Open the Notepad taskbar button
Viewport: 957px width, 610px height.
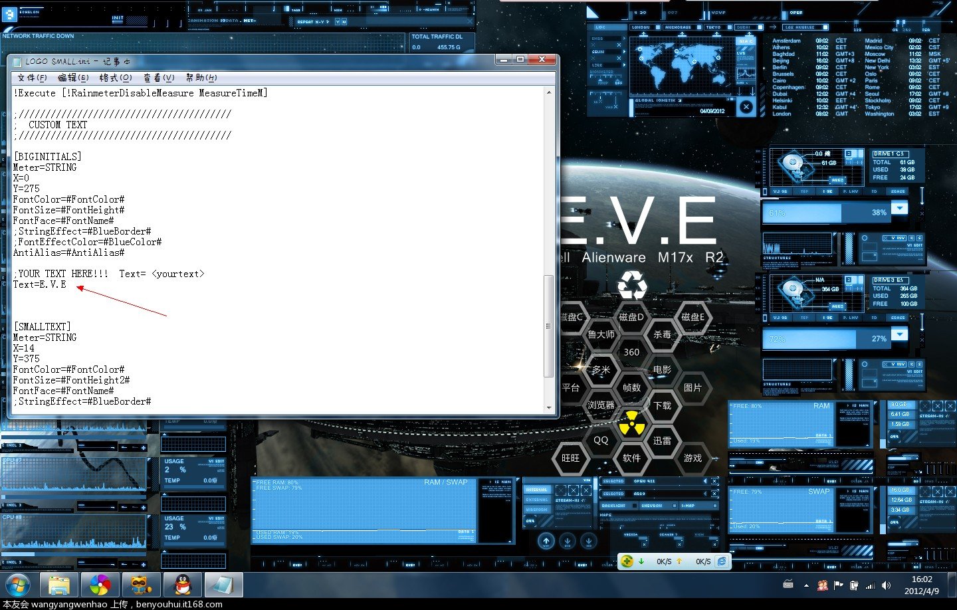coord(223,585)
